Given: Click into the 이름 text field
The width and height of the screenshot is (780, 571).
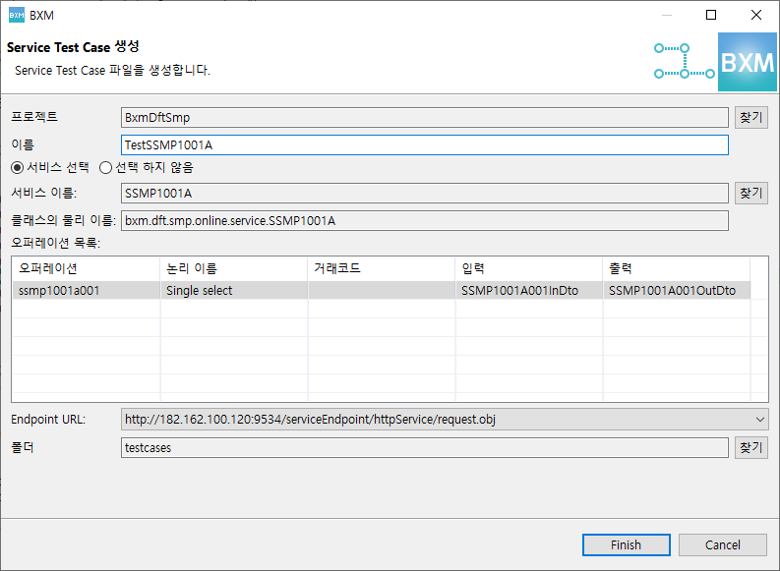Looking at the screenshot, I should [x=423, y=145].
